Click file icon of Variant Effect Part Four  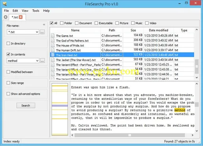point(53,65)
